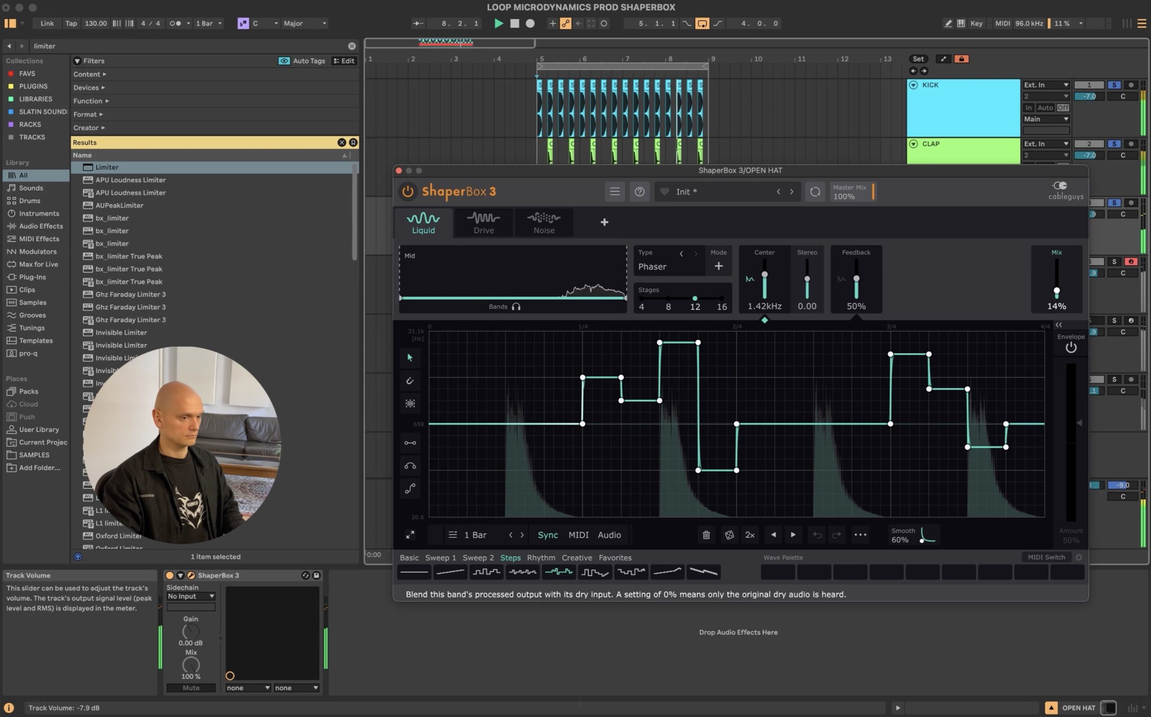Open the ShaperBox help question mark
The image size is (1151, 717).
[639, 191]
